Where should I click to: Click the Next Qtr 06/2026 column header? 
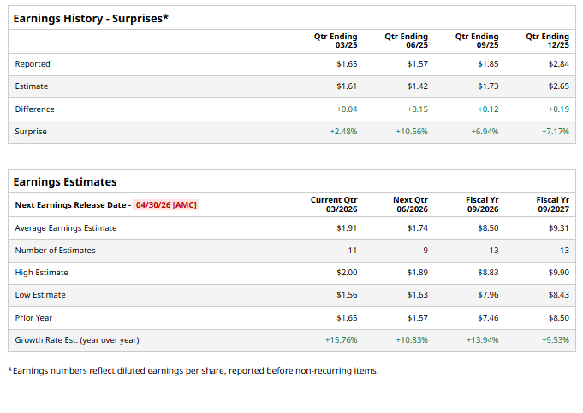[x=410, y=204]
